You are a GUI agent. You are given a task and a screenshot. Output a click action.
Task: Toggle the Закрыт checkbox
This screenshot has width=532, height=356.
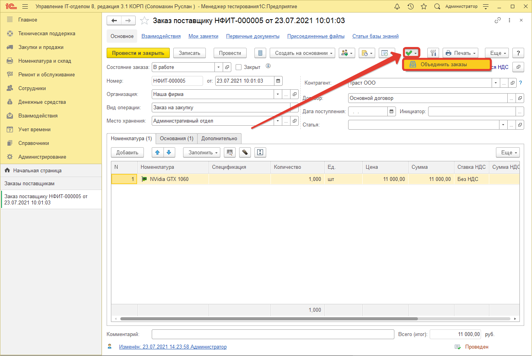pyautogui.click(x=238, y=67)
